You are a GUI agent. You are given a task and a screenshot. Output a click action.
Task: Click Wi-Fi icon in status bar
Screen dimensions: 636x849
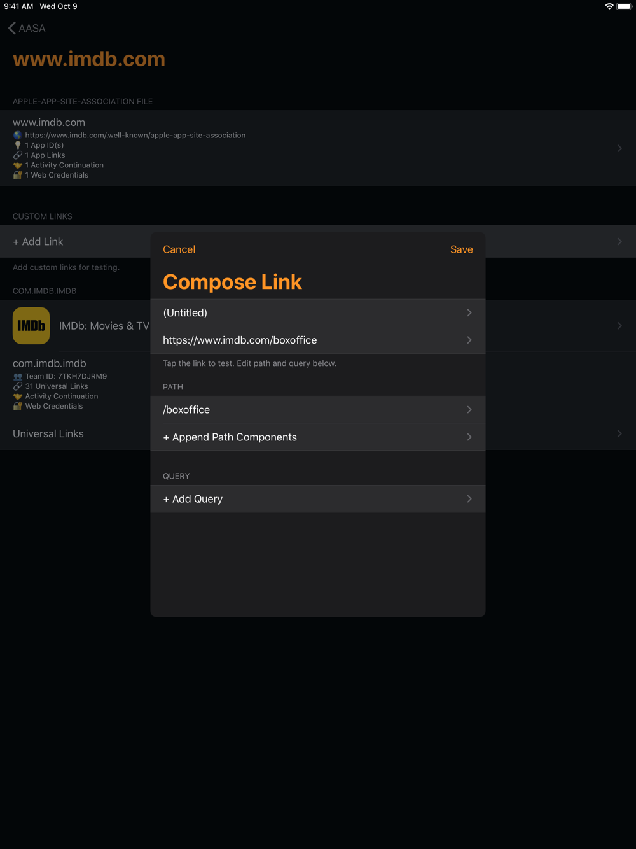[609, 6]
